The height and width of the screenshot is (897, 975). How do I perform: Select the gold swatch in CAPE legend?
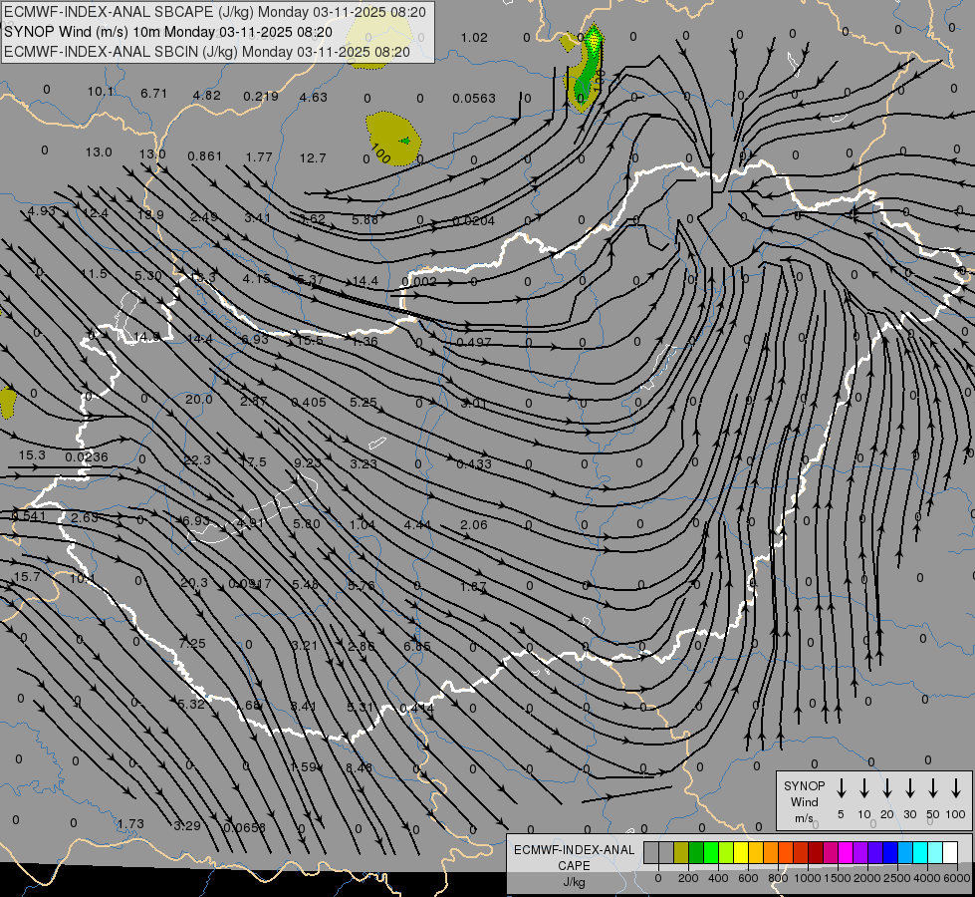click(x=756, y=853)
